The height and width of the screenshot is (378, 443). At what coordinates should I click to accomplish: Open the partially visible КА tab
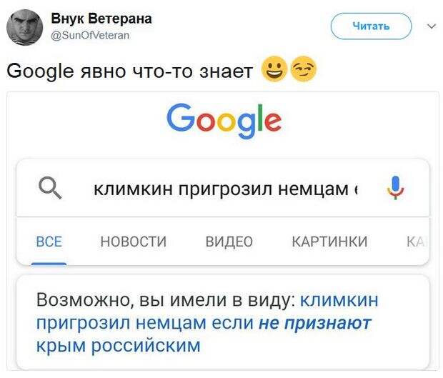[x=415, y=242]
